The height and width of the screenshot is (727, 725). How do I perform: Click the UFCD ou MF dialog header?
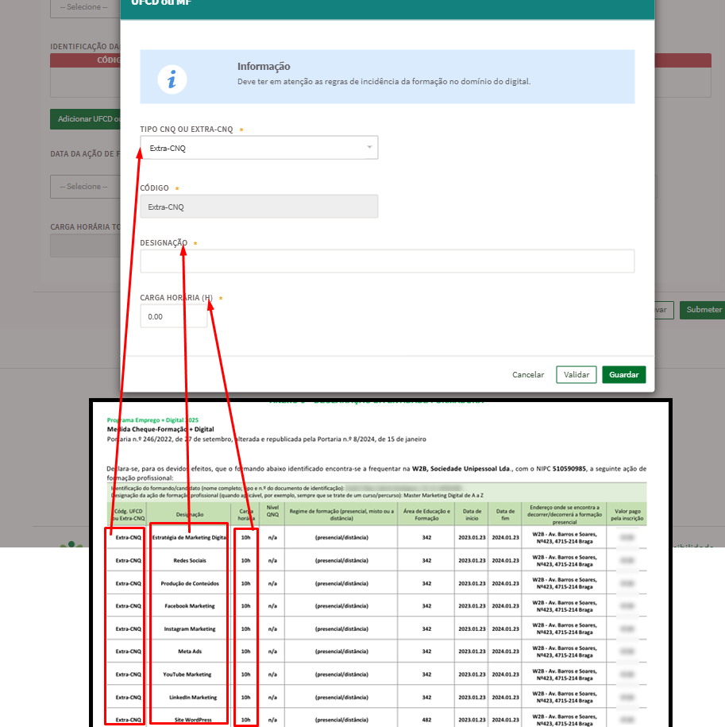coord(387,6)
